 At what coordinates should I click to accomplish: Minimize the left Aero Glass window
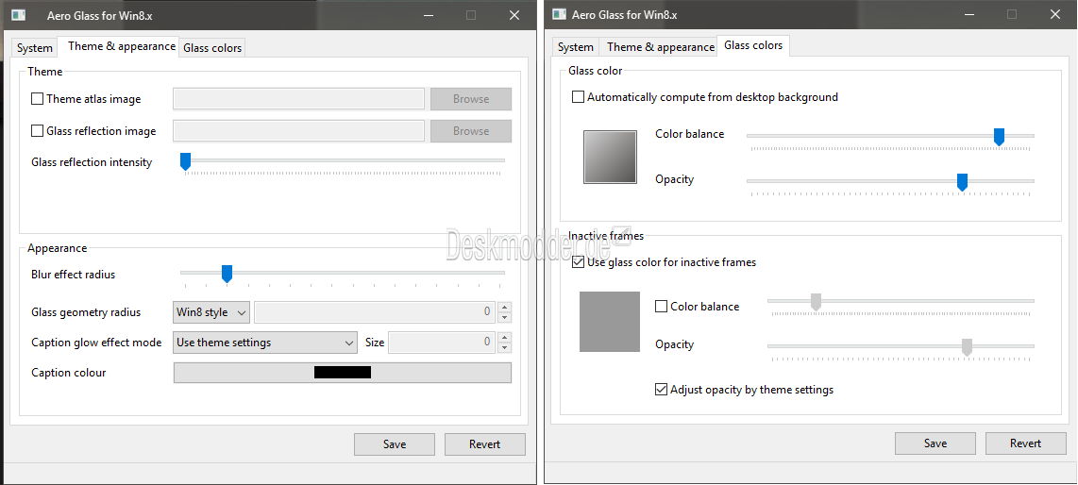429,15
